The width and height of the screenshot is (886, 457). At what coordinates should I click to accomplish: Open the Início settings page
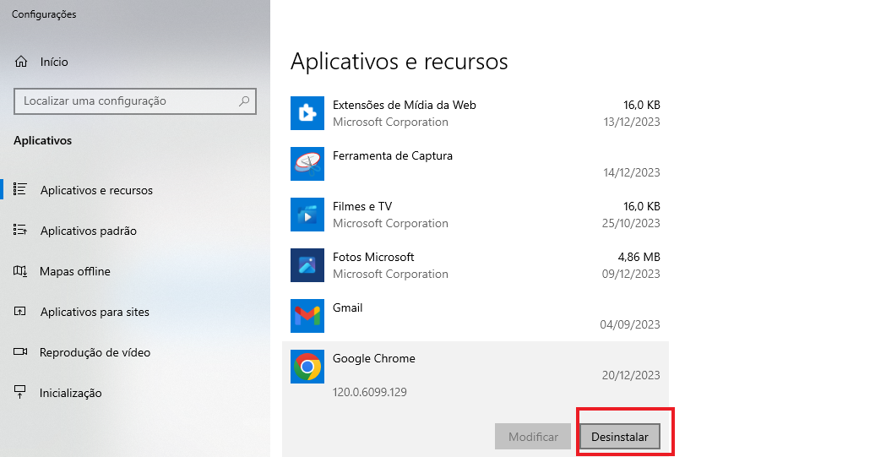[136, 62]
